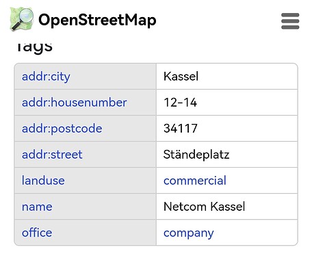Open the addr:postcode key link
Viewport: 312px width, 256px height.
pyautogui.click(x=62, y=129)
